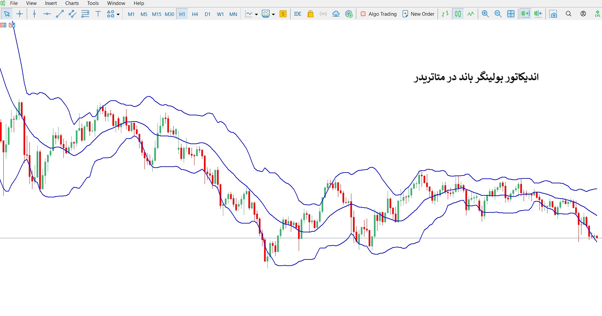Viewport: 602px width, 316px height.
Task: Click the indicators list chart icon
Action: (249, 14)
